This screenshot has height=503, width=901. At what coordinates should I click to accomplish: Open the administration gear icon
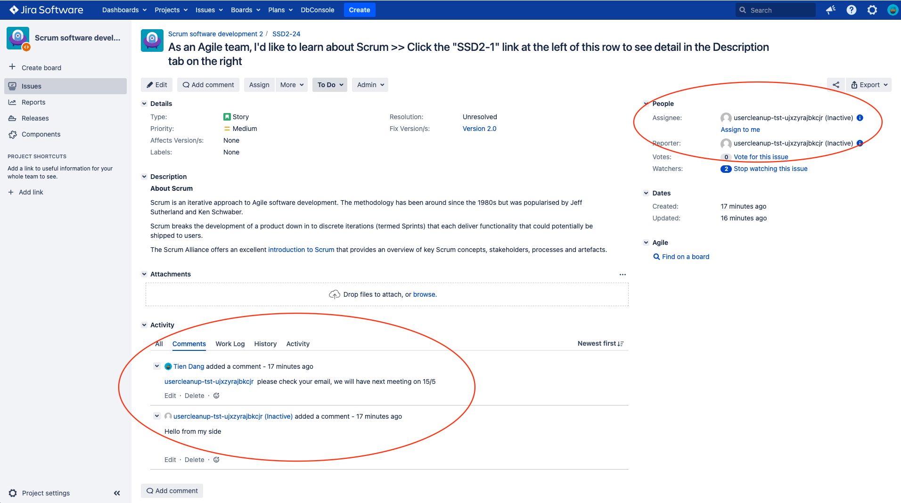(x=872, y=10)
